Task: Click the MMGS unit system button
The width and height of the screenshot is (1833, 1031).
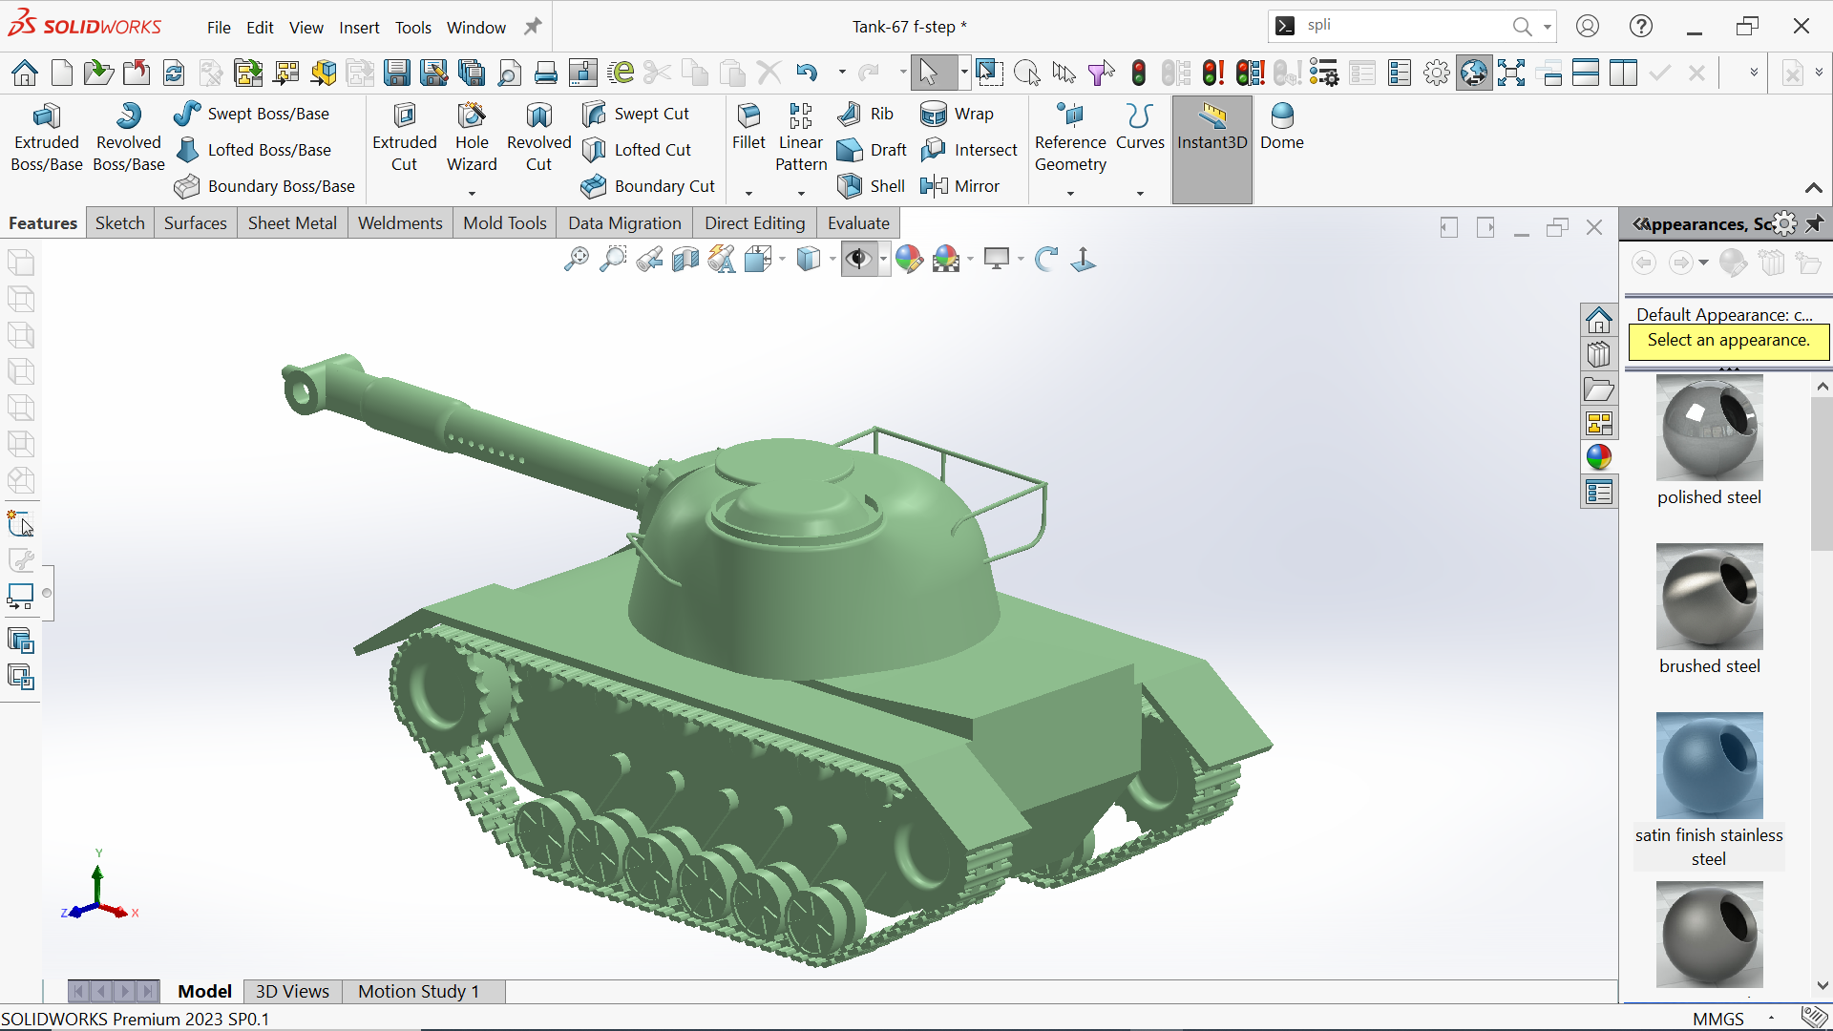Action: [1717, 1019]
